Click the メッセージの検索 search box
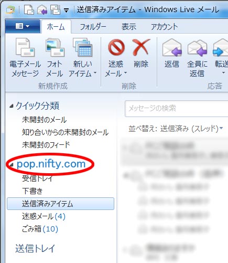Image resolution: width=228 pixels, height=263 pixels. tap(177, 109)
